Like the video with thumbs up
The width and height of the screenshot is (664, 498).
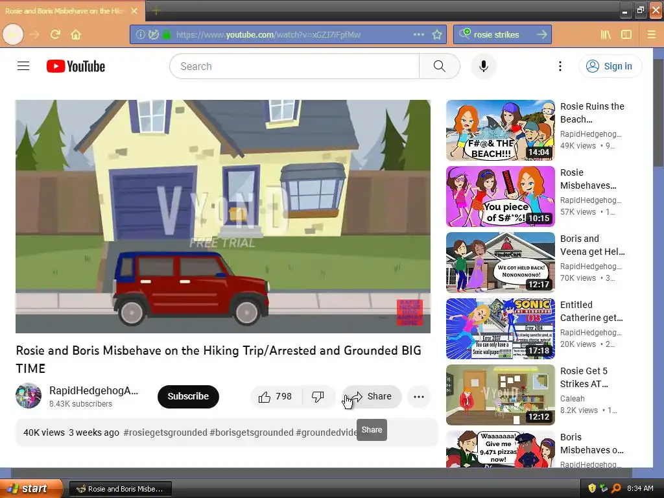pos(276,397)
